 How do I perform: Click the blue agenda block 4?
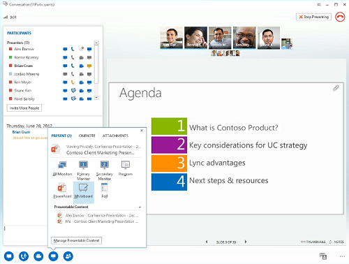(x=169, y=182)
